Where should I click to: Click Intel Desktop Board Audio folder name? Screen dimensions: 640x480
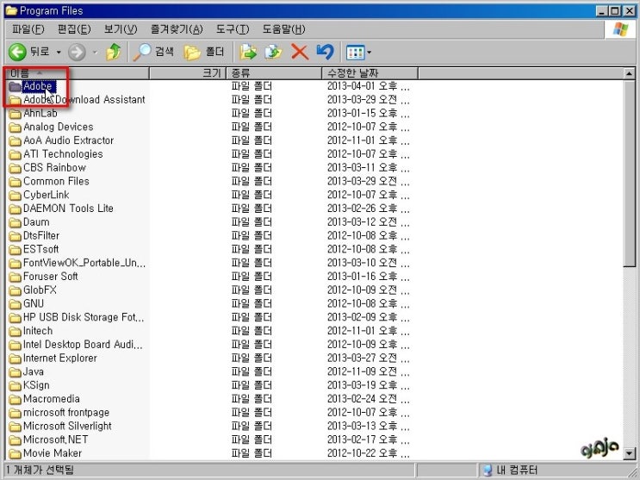[83, 345]
